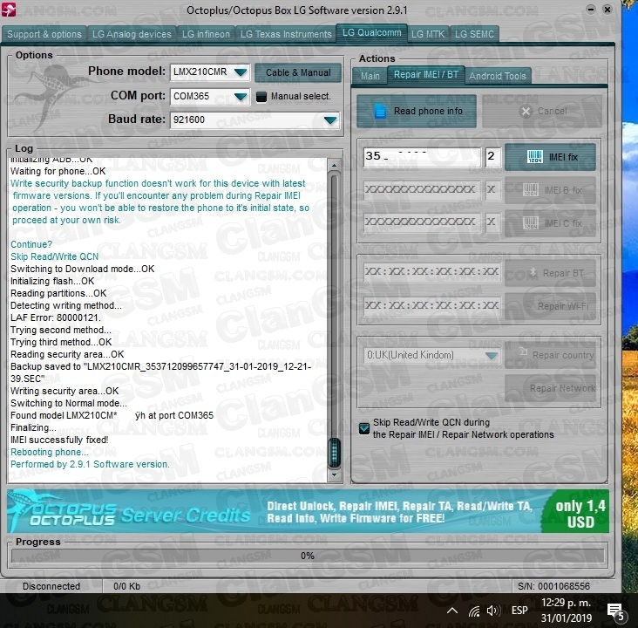
Task: Click the ESP language indicator
Action: coord(519,611)
